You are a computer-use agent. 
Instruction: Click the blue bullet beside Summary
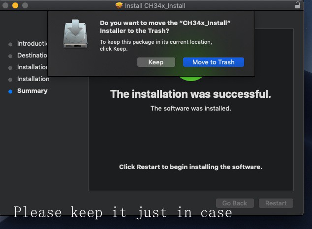(x=10, y=91)
